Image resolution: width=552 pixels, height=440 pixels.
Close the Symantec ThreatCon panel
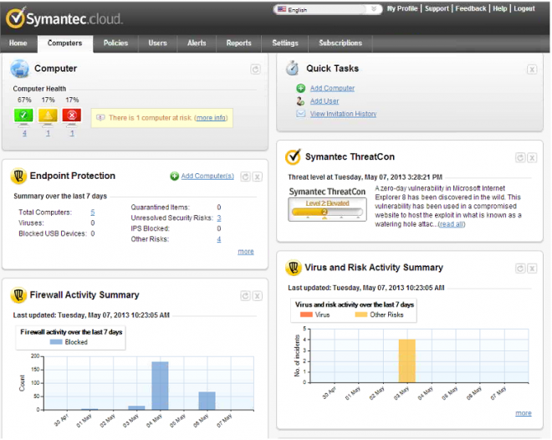tap(532, 158)
